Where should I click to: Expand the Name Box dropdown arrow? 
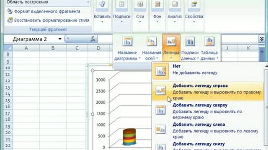[x=60, y=39]
